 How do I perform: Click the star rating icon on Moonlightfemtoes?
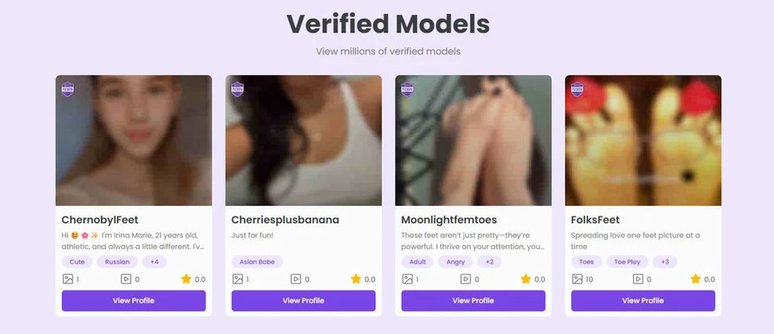pos(526,279)
